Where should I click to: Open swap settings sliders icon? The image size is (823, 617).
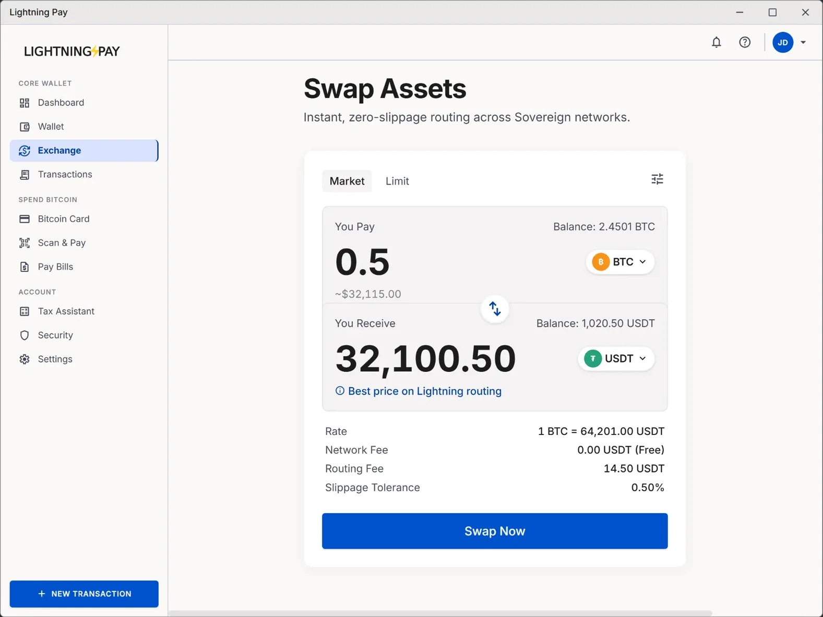tap(658, 179)
